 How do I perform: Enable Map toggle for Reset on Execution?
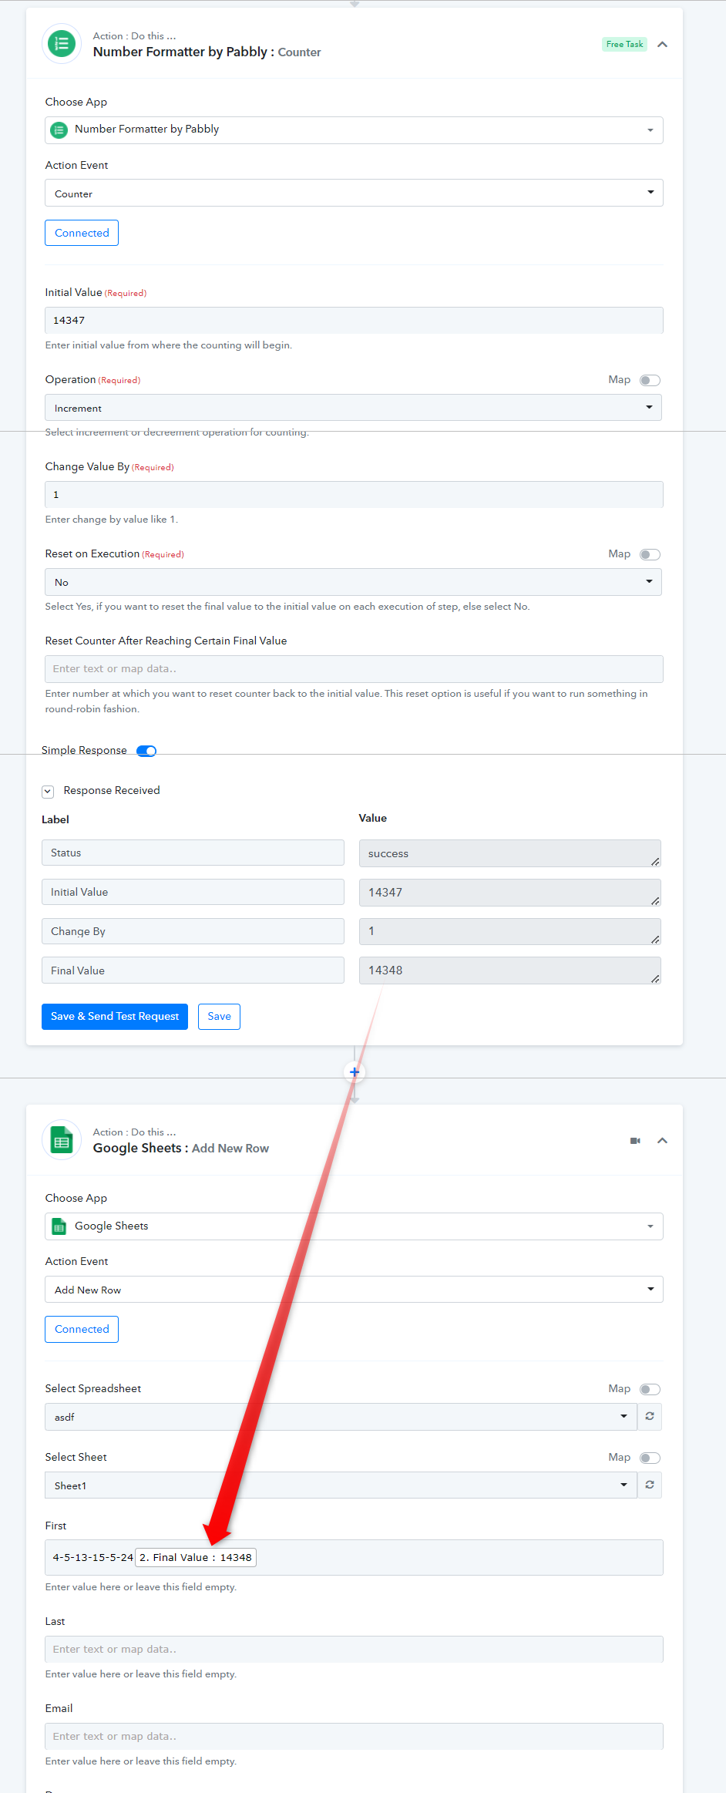(x=650, y=554)
